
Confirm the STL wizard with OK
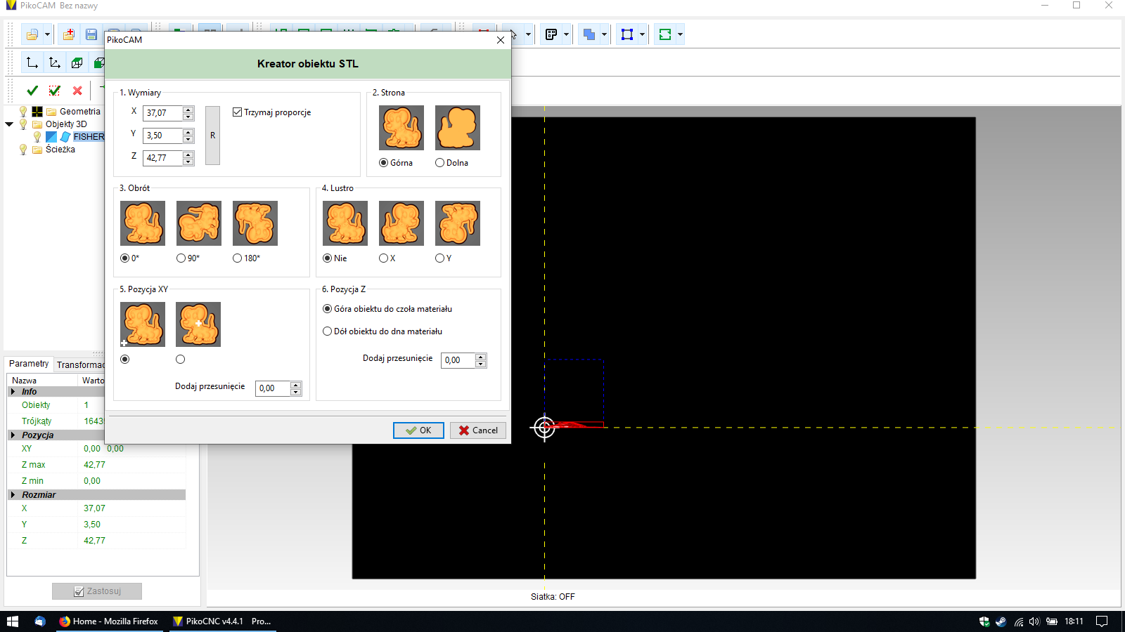418,430
